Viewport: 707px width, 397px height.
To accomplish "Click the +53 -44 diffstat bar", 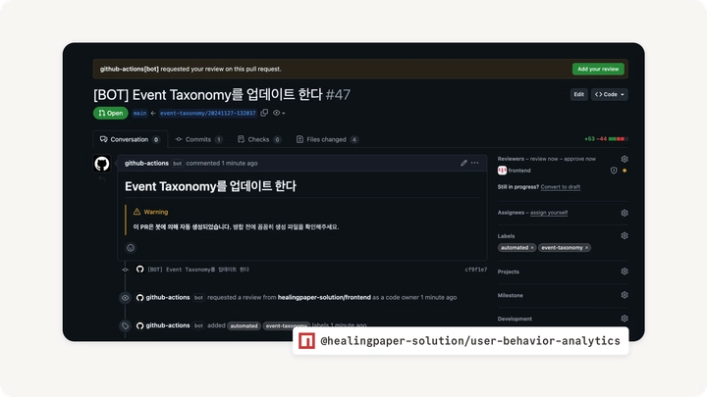I will click(x=606, y=139).
